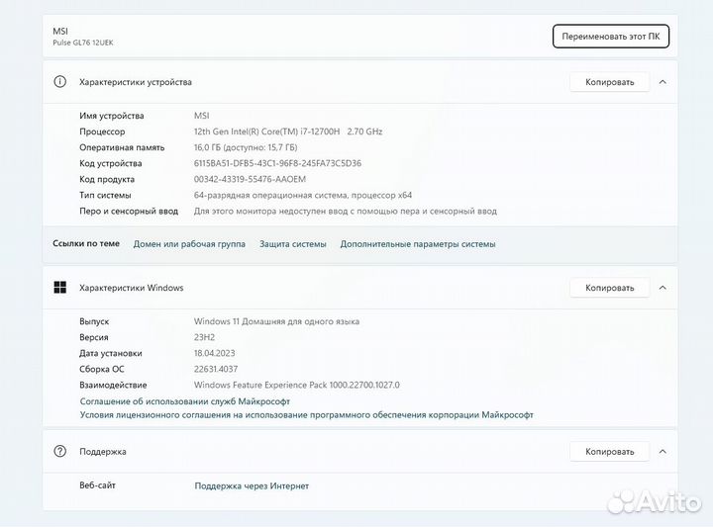Copy Windows specifications with Копировать button
This screenshot has height=527, width=713.
609,288
